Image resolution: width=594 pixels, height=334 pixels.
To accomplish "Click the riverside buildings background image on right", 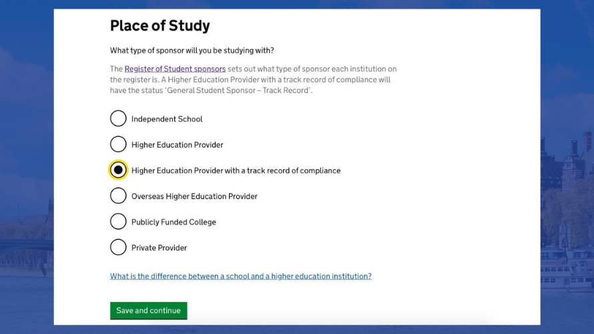I will pos(567,212).
